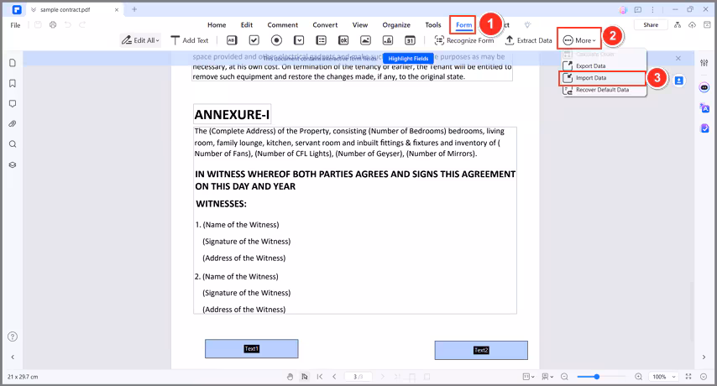The width and height of the screenshot is (717, 386).
Task: Click the page number input field
Action: pyautogui.click(x=358, y=377)
